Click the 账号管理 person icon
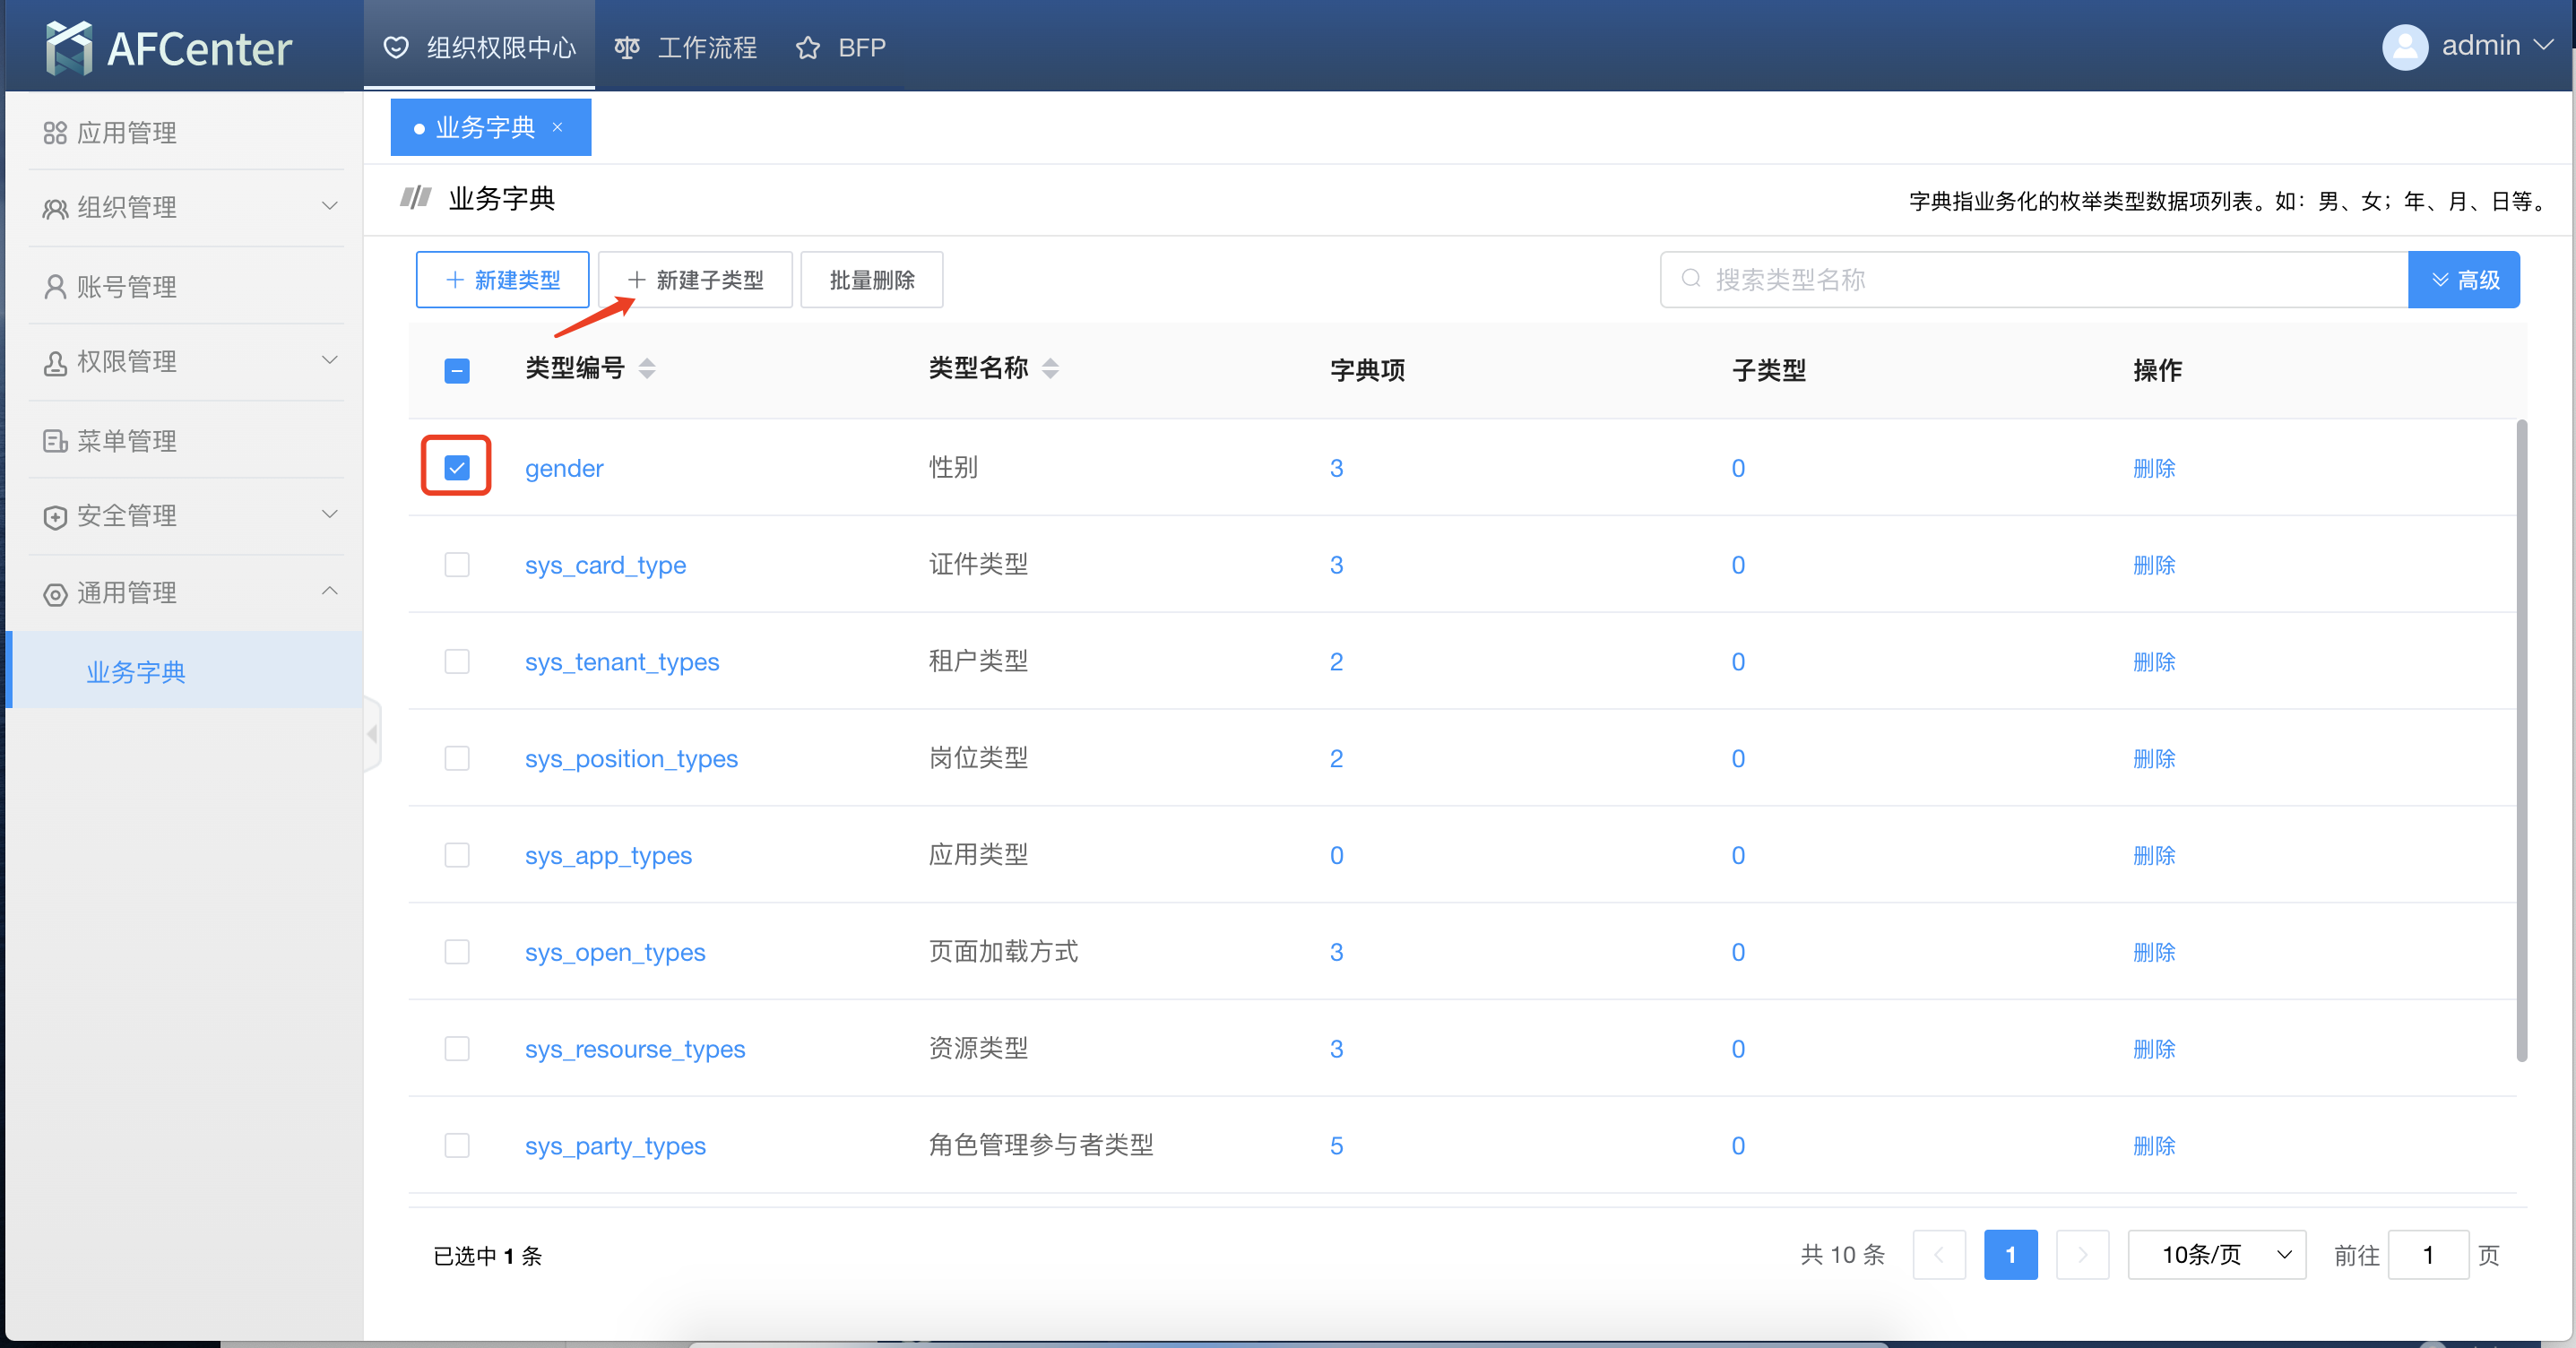 [55, 287]
